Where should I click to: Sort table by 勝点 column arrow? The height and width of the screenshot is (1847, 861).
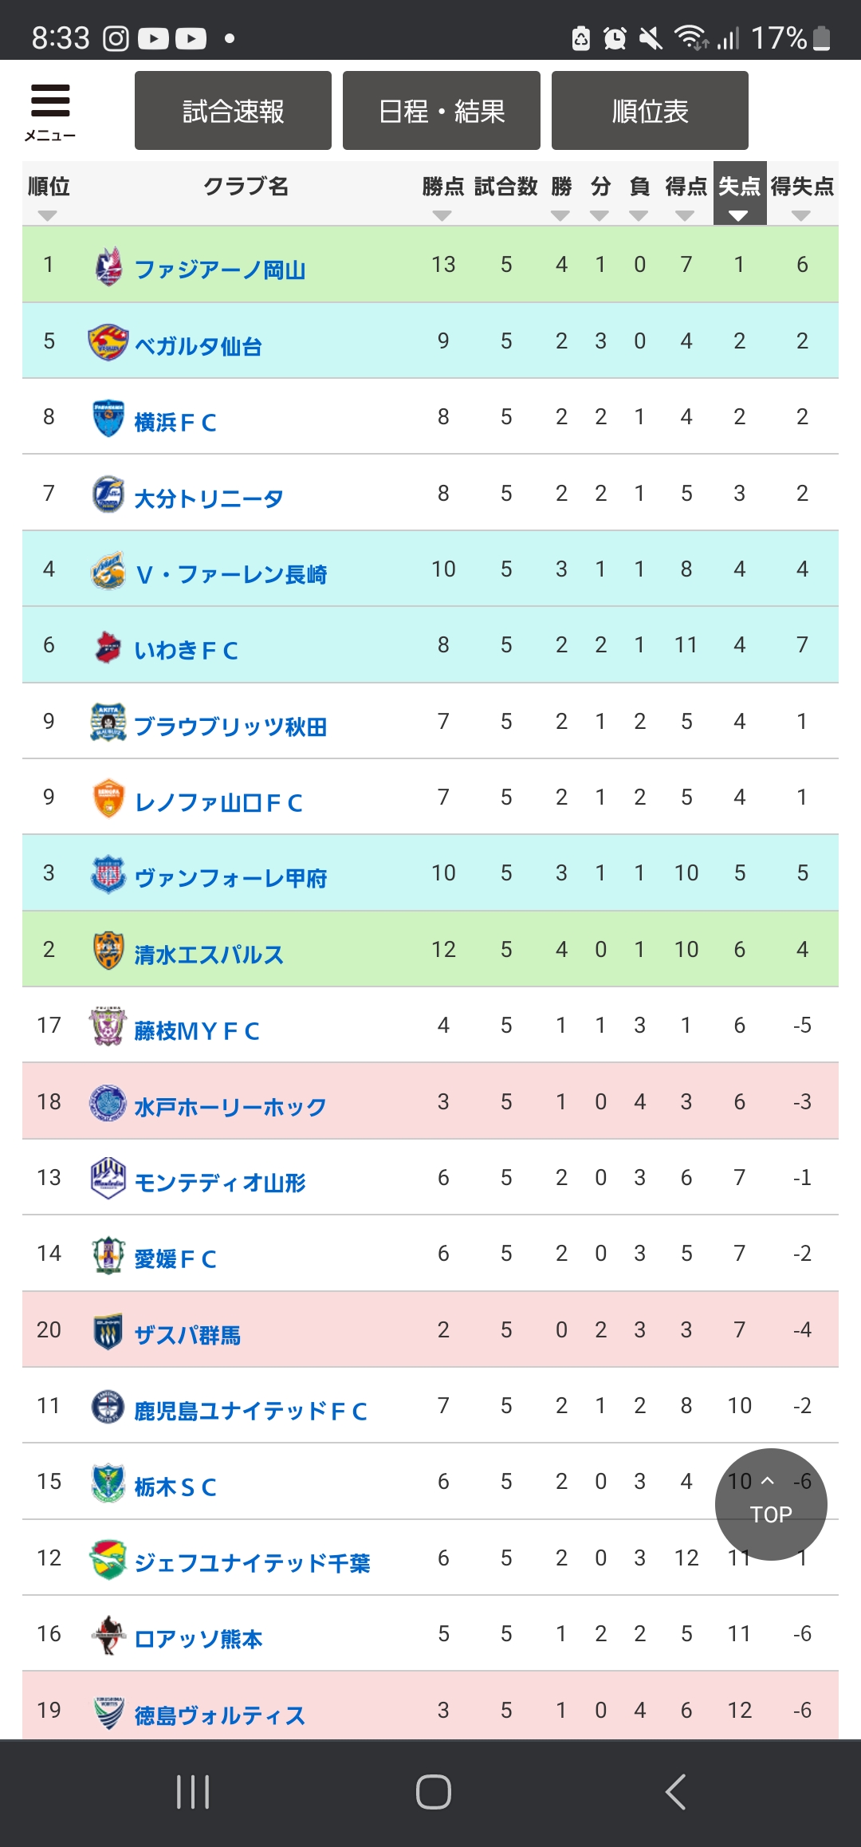pos(442,215)
